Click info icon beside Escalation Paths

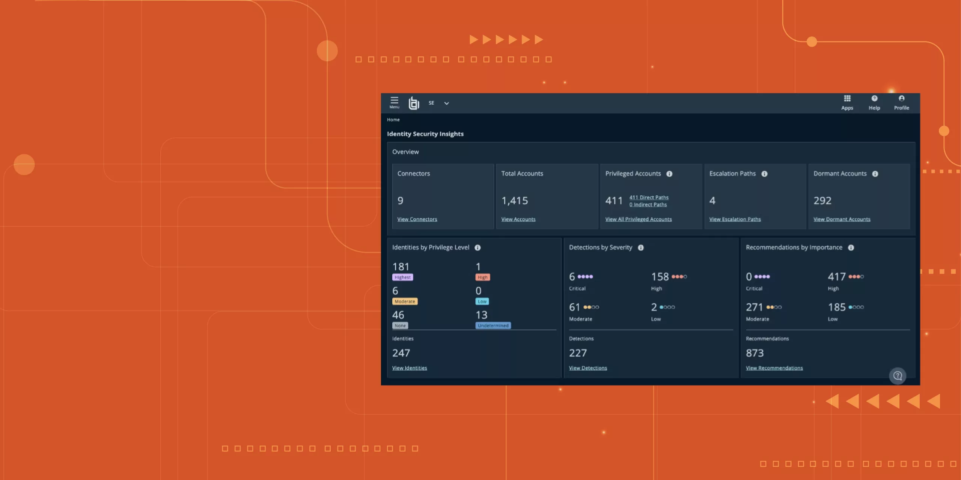[x=764, y=174]
